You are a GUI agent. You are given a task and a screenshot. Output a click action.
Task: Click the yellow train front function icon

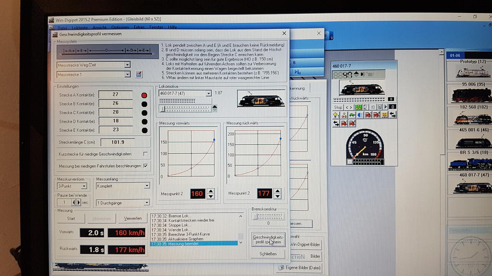click(384, 115)
